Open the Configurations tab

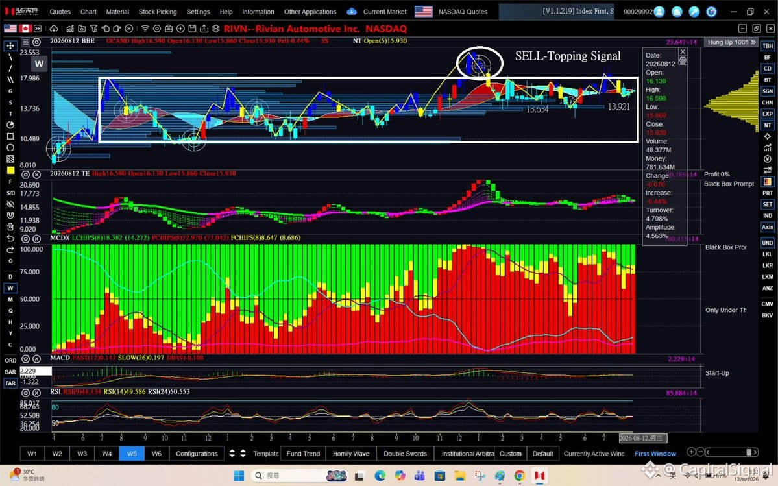coord(197,454)
